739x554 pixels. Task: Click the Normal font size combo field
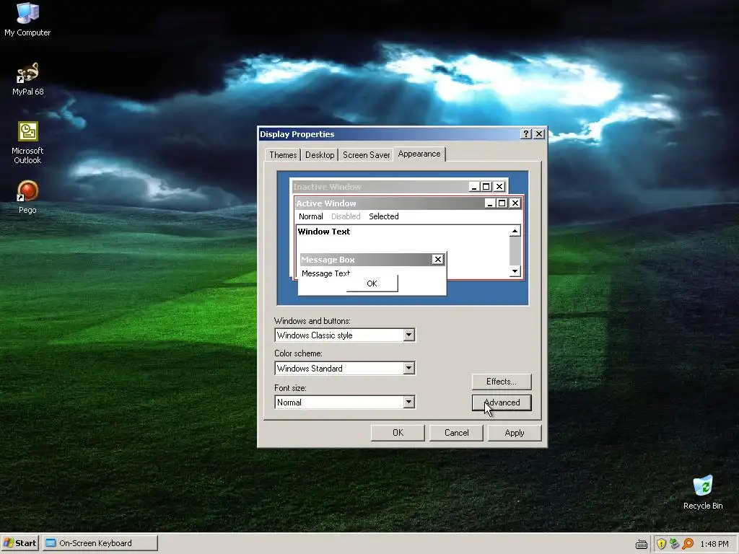tap(344, 402)
